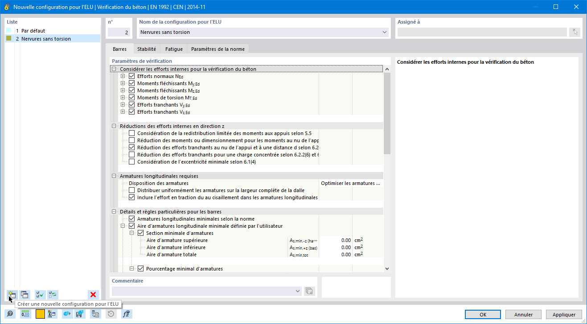Viewport: 587px width, 324px height.
Task: Create a new ELU configuration
Action: tap(12, 295)
